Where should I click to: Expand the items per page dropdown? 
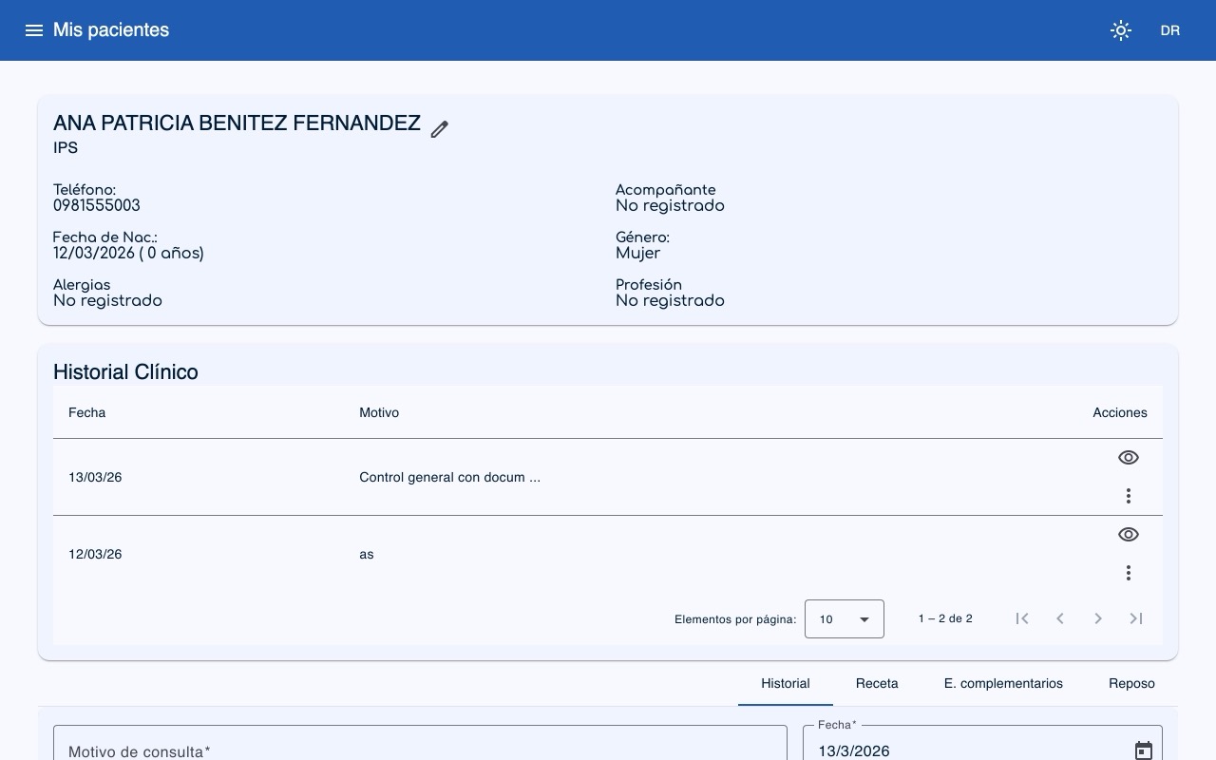pyautogui.click(x=844, y=619)
